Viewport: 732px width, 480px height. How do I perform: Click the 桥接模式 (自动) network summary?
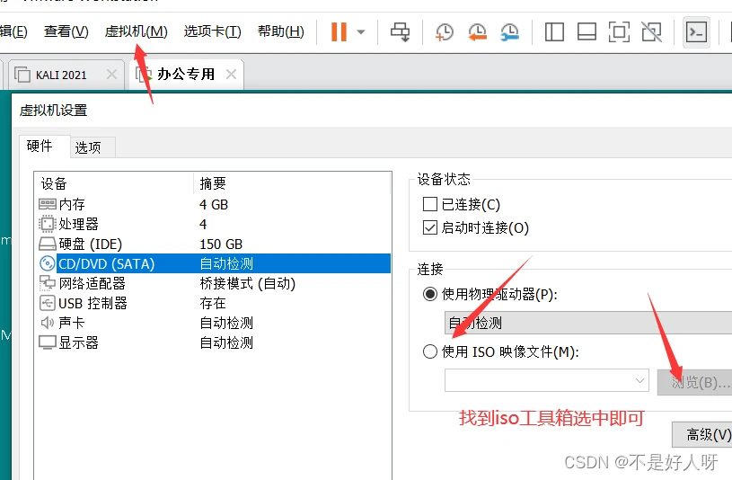pyautogui.click(x=247, y=284)
